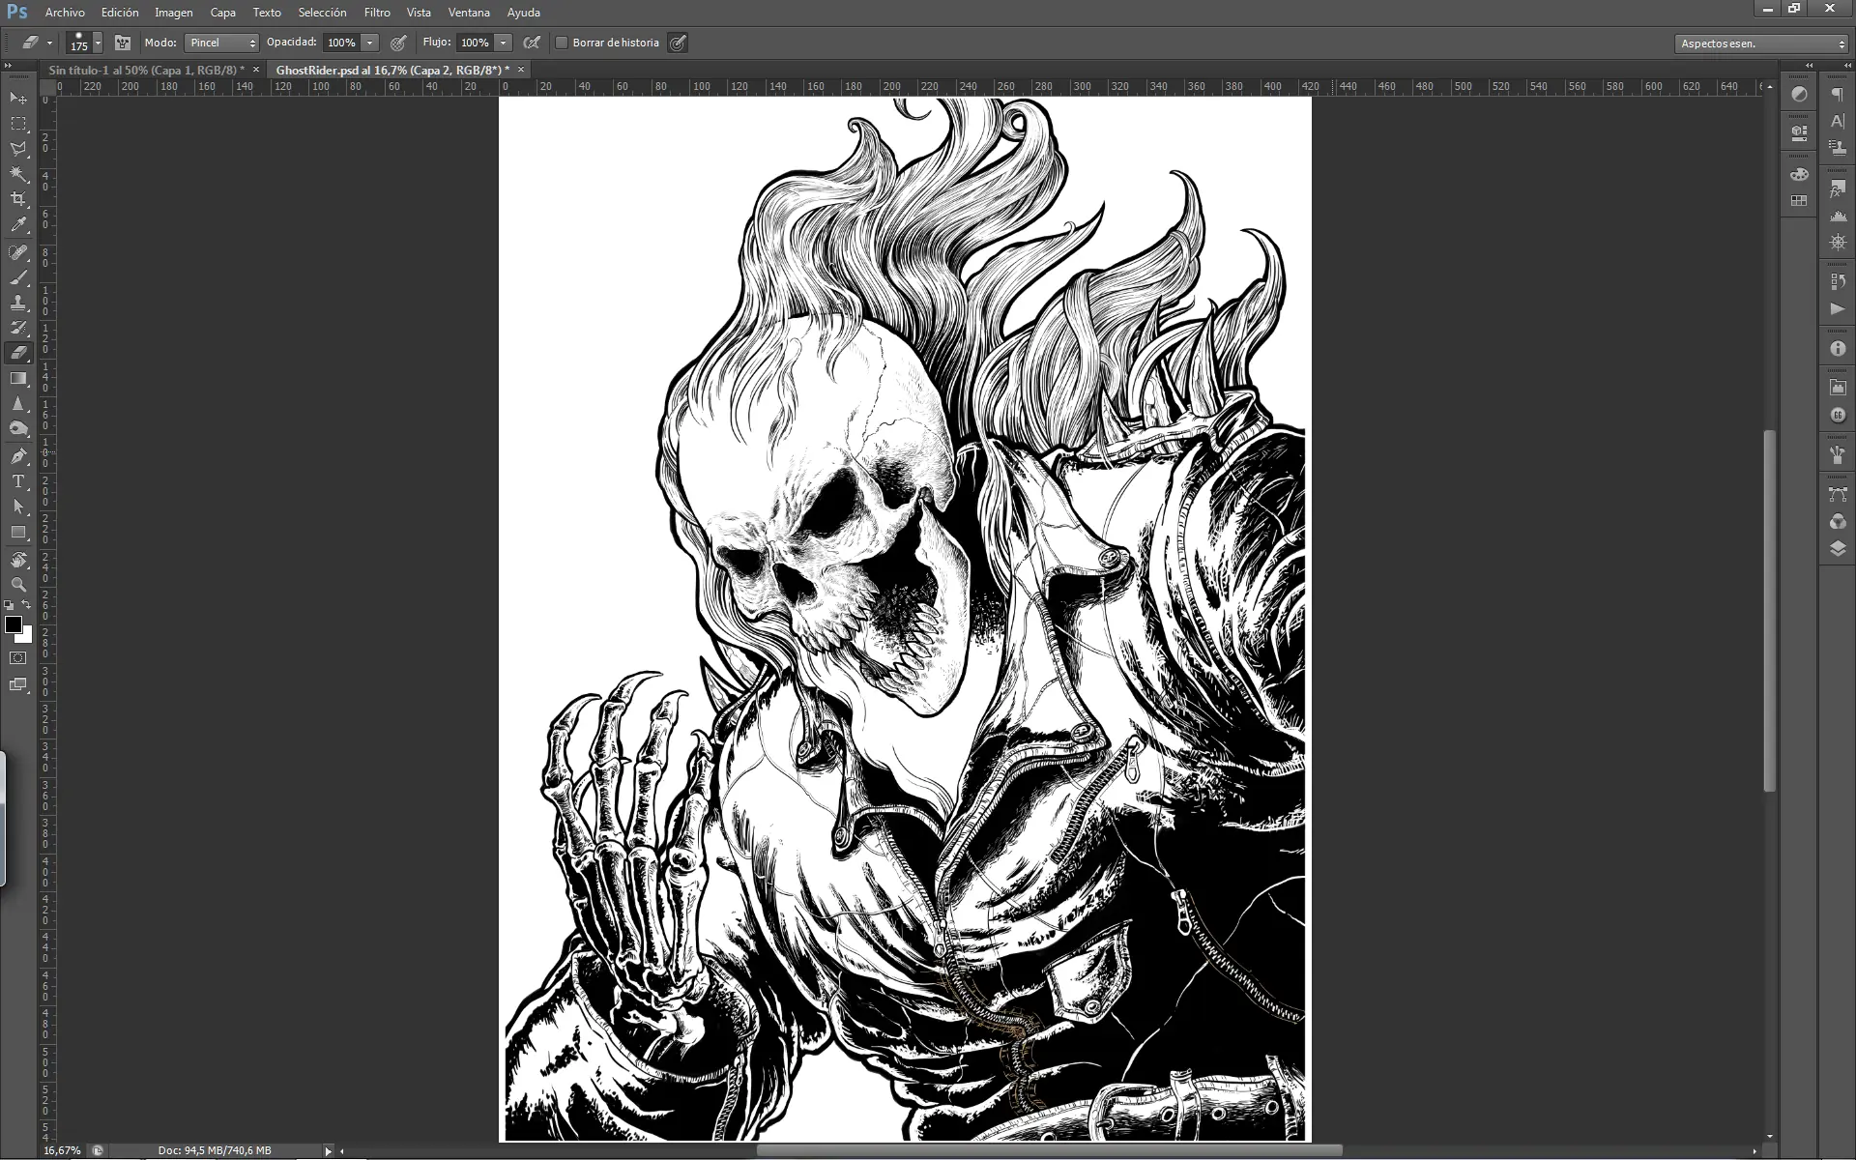
Task: Open the Brush Presets panel icon
Action: pos(1838,455)
